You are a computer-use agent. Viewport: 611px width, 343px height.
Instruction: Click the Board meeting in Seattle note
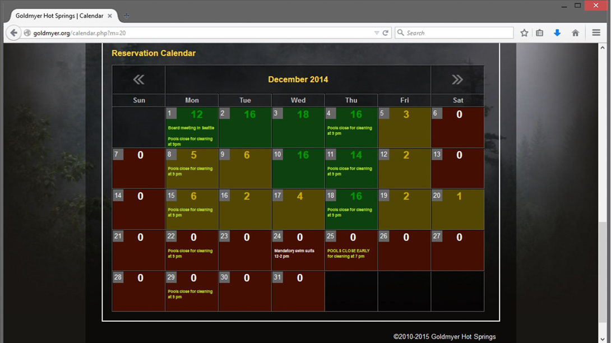click(191, 128)
